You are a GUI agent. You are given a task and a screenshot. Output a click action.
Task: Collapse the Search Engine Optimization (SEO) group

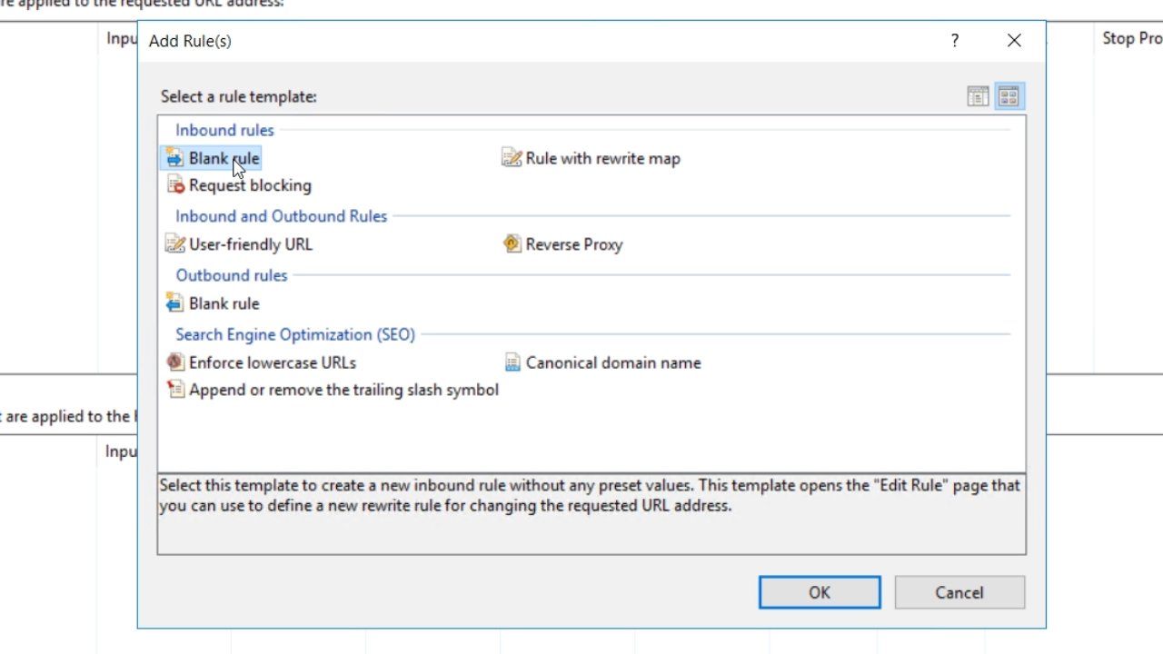click(294, 335)
